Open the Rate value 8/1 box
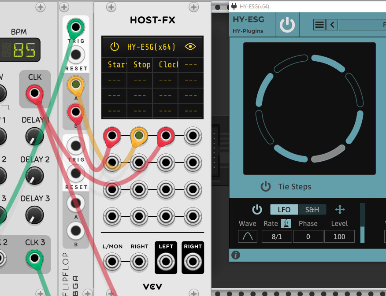 [x=277, y=237]
